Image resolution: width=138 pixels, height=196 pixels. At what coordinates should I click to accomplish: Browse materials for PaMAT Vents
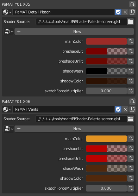7,110
